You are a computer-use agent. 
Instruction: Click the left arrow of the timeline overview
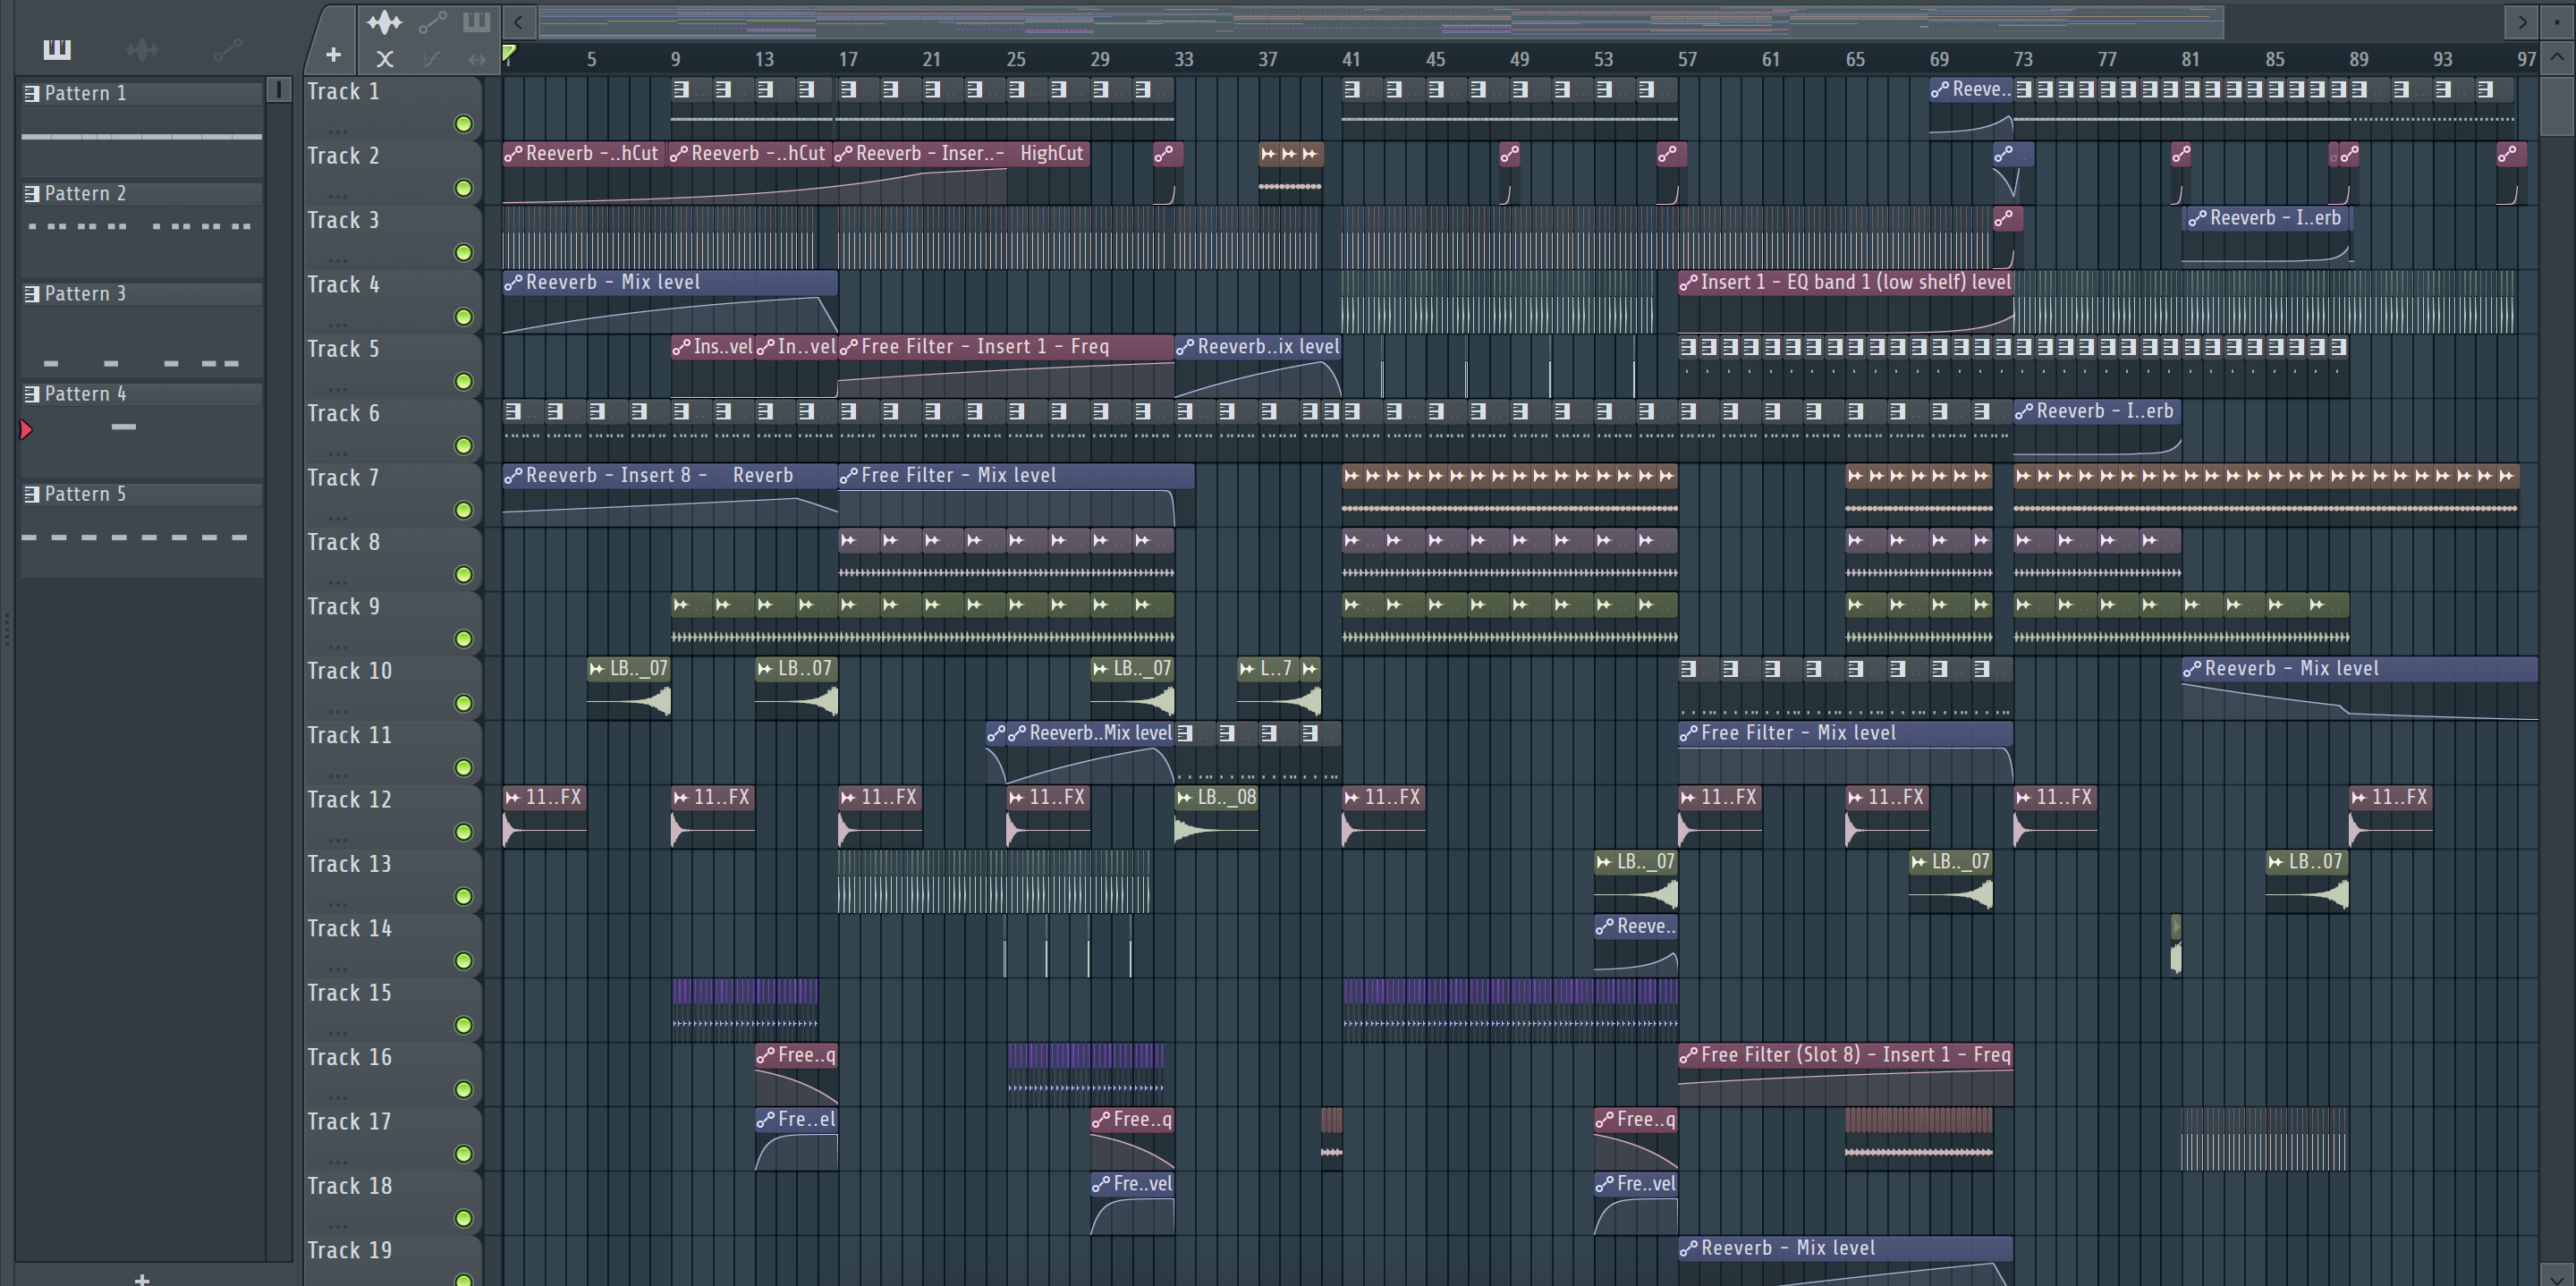[518, 21]
